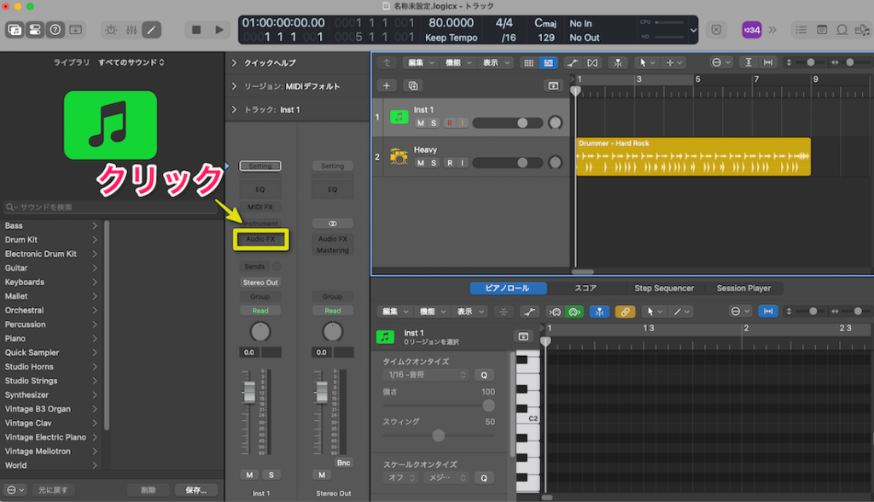Show automation in tracks area
874x502 pixels.
click(x=573, y=63)
